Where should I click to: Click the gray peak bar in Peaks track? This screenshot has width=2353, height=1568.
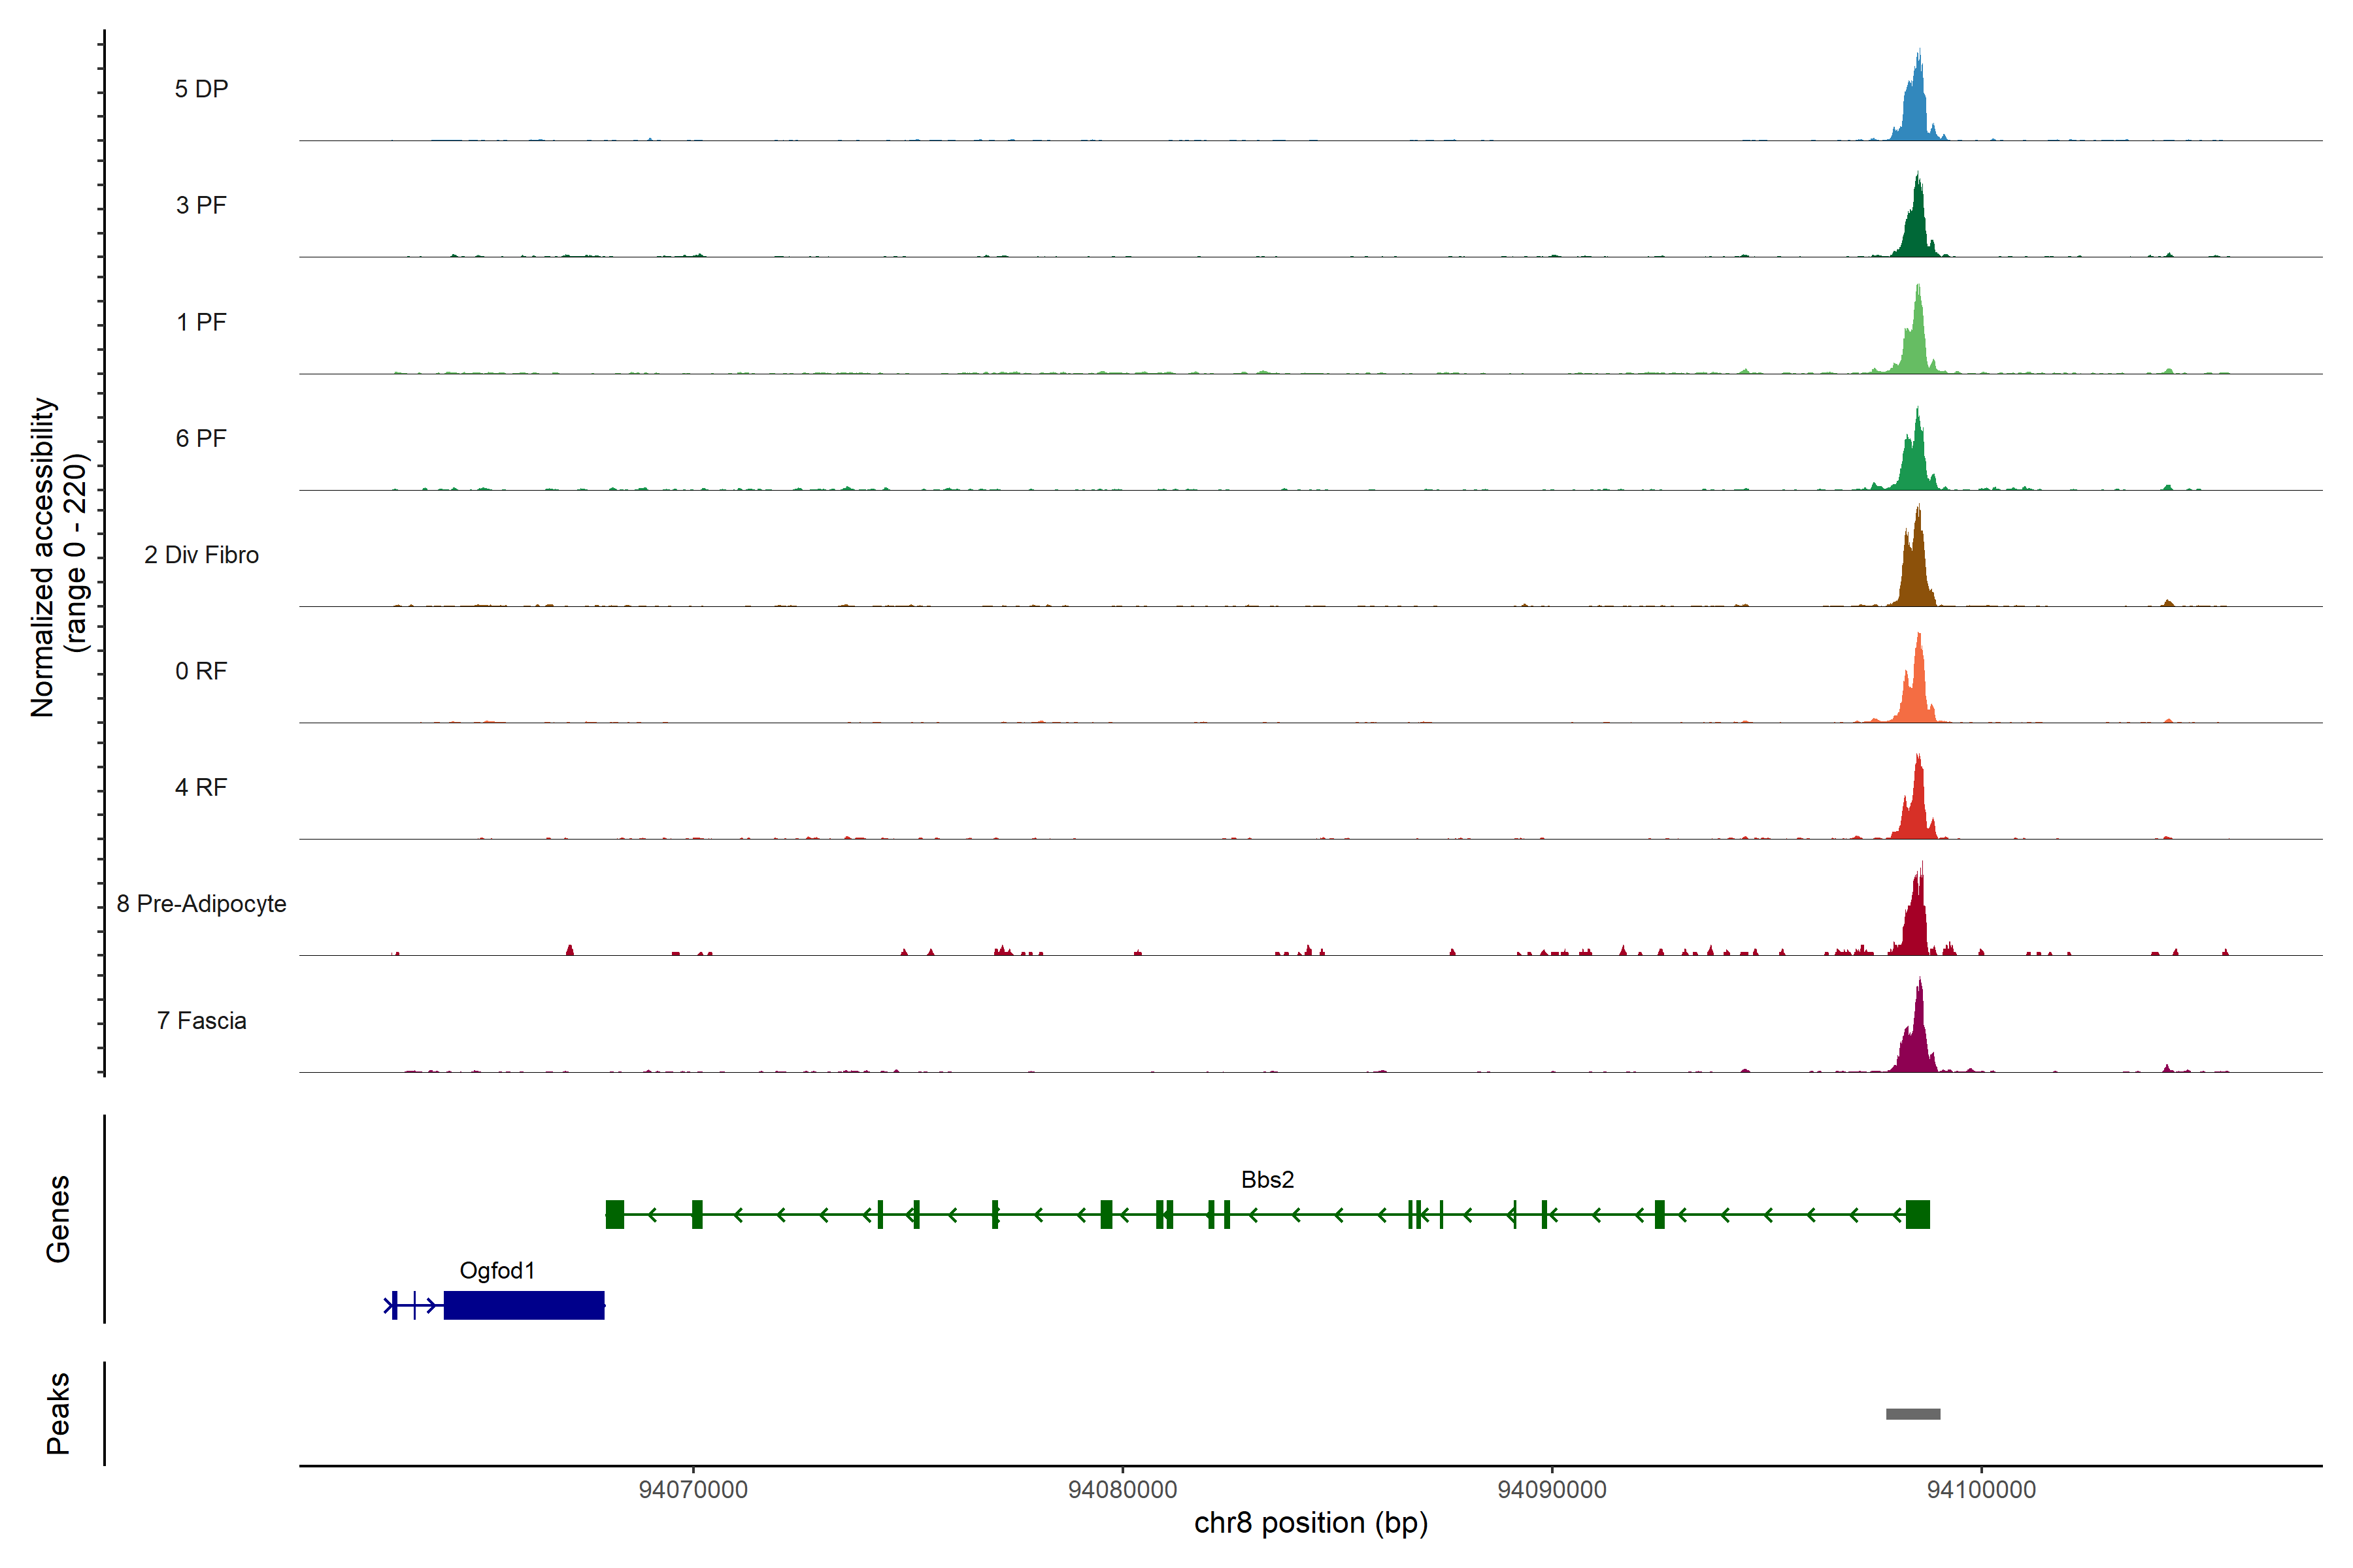tap(1913, 1414)
